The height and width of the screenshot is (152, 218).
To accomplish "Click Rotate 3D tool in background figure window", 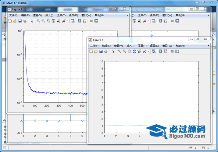I will (134, 21).
